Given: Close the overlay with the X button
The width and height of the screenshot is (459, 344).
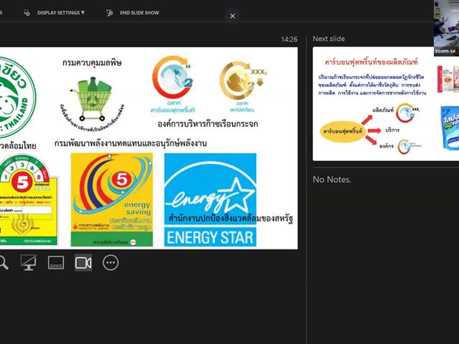Looking at the screenshot, I should click(x=232, y=16).
